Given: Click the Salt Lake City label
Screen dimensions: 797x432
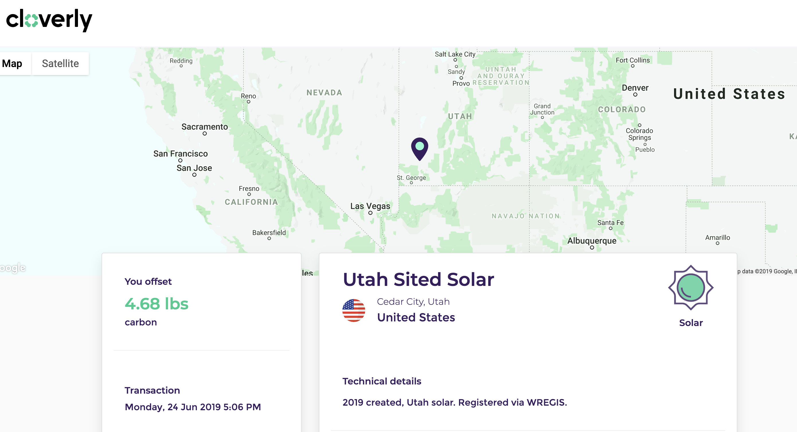Looking at the screenshot, I should tap(455, 54).
